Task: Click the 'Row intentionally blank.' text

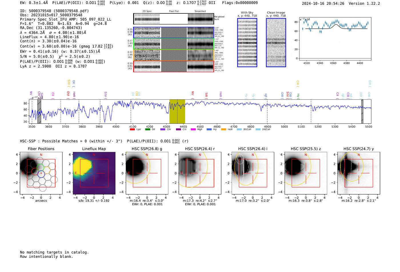Action: coord(47,257)
